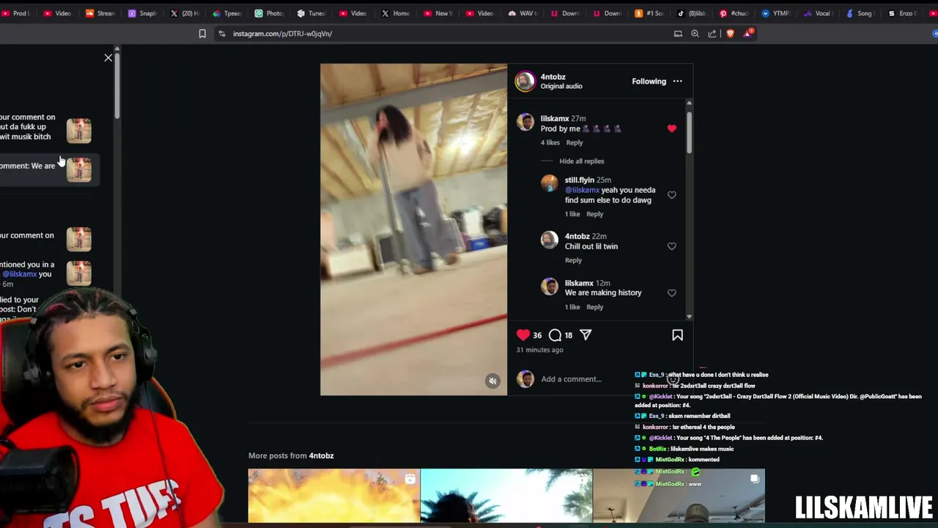This screenshot has width=938, height=528.
Task: Open comments via the speech bubble icon
Action: click(x=555, y=335)
